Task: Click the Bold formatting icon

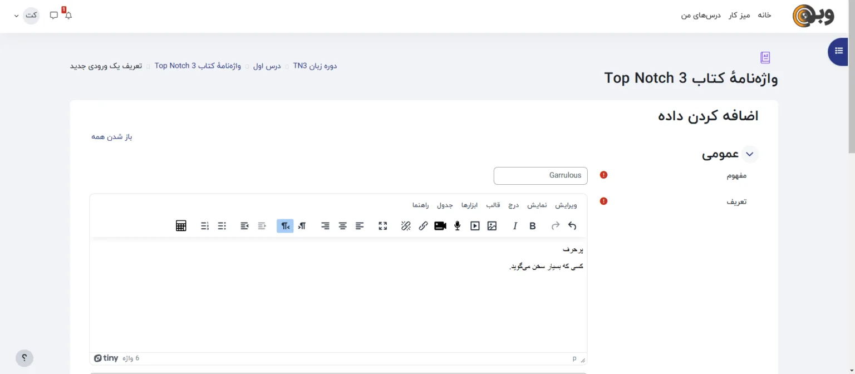Action: click(533, 226)
